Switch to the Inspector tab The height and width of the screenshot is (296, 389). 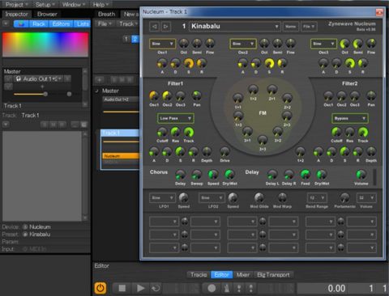tap(16, 15)
